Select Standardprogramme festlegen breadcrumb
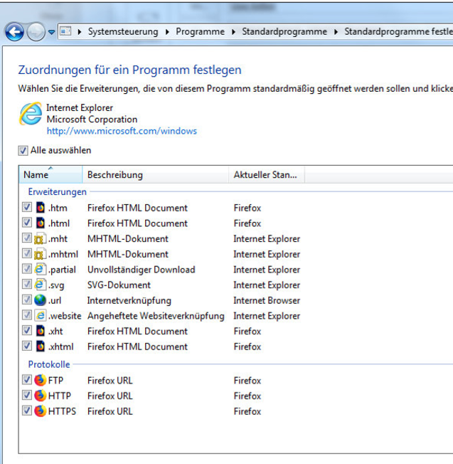Viewport: 453px width, 464px height. click(x=398, y=31)
